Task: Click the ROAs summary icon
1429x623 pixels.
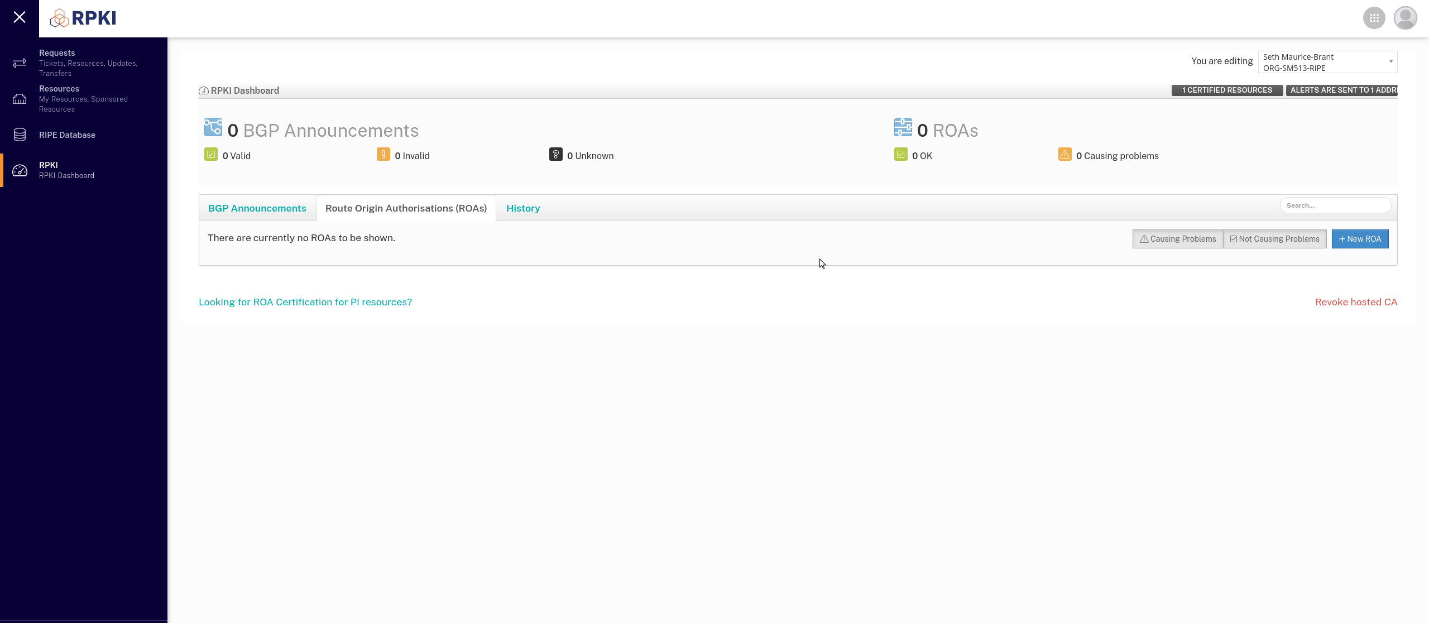Action: (x=903, y=127)
